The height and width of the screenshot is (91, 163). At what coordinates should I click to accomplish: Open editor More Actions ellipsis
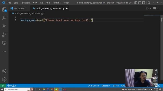click(159, 8)
